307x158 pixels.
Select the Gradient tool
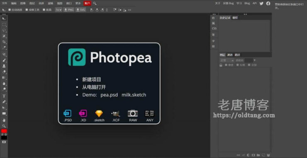4,77
